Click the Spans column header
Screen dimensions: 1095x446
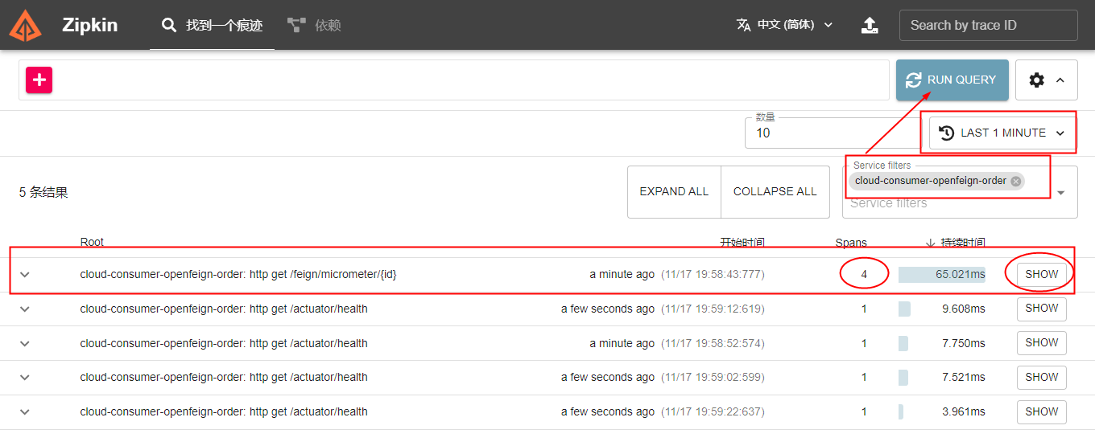click(851, 242)
